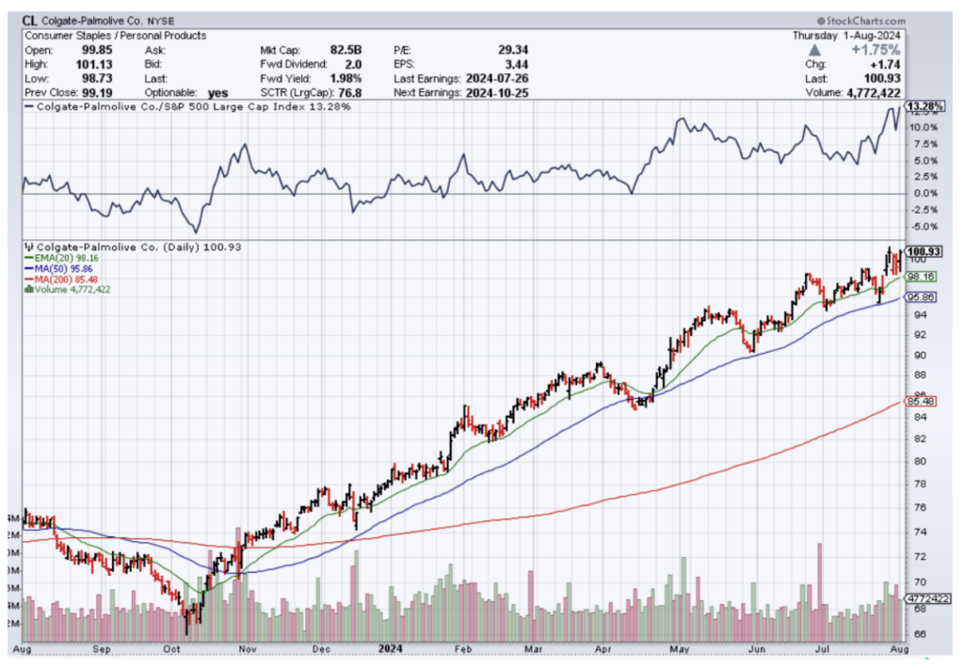Click the header Volume value 4,772,422
The image size is (964, 669).
[x=874, y=92]
